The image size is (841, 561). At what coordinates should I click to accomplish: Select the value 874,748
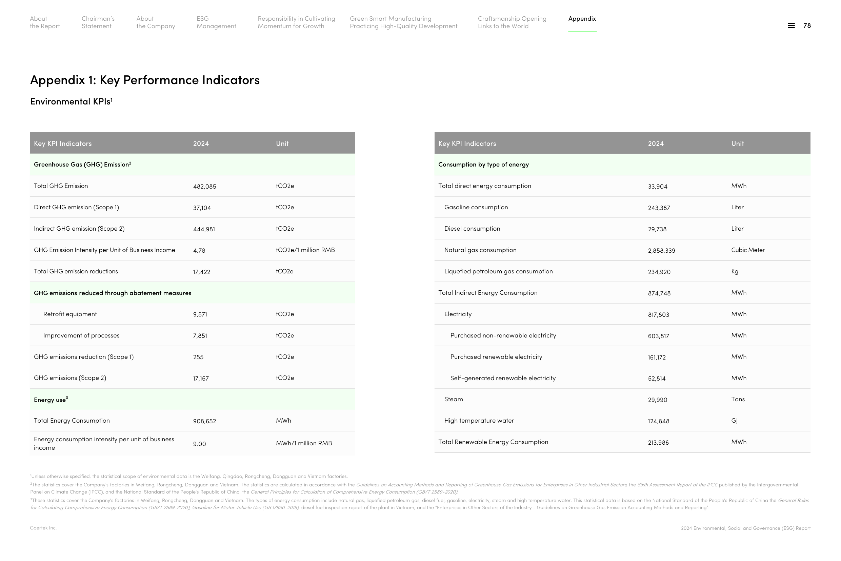[659, 293]
